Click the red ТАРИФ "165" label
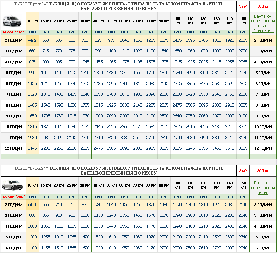This screenshot has height=253, width=277. point(13,32)
